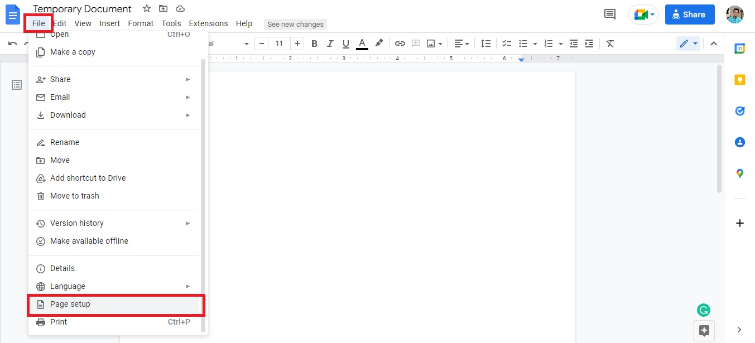
Task: Open Google Maps from the sidebar
Action: click(x=739, y=173)
